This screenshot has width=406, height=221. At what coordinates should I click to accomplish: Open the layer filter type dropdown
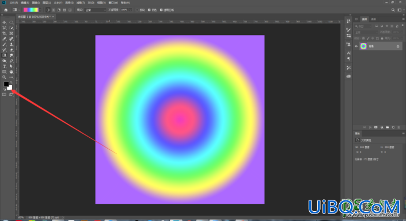pos(363,26)
